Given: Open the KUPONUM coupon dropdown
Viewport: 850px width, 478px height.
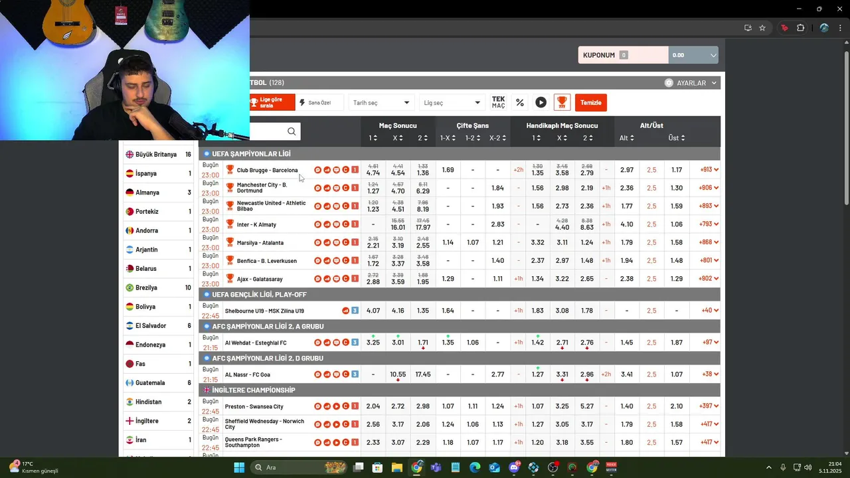Looking at the screenshot, I should (714, 55).
